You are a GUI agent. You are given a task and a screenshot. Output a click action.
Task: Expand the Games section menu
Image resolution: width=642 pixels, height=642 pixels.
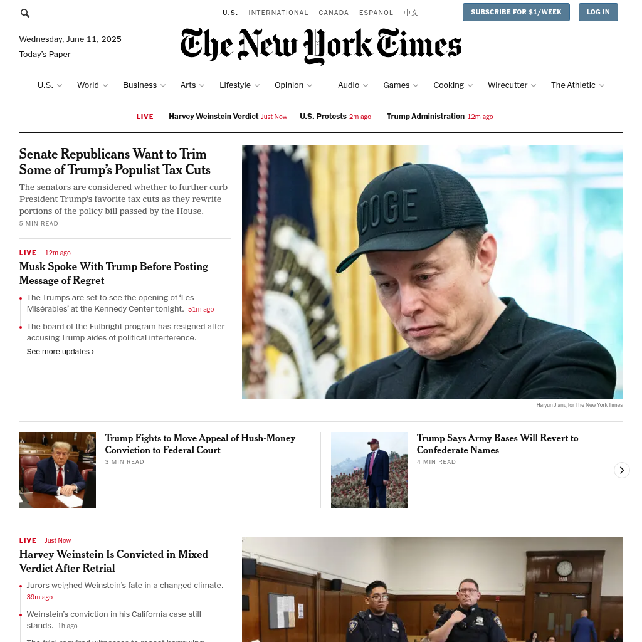click(401, 85)
